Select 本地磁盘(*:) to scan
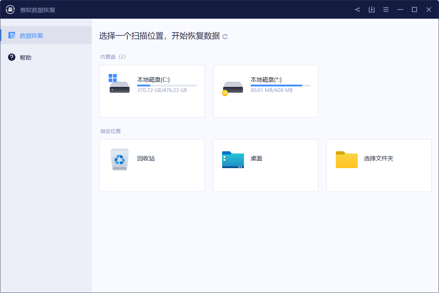 (x=265, y=91)
